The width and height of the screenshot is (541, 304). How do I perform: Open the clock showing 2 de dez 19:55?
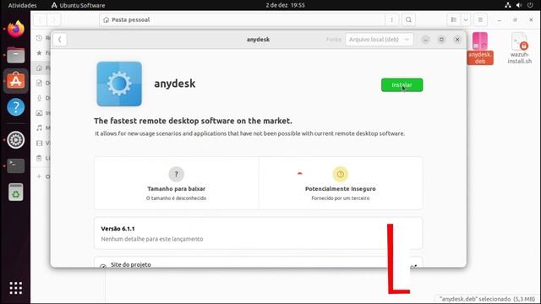pos(285,5)
